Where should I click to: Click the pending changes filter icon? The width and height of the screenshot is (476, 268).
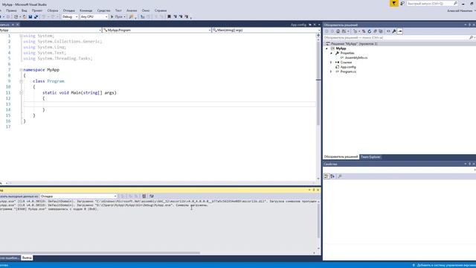pos(356,31)
